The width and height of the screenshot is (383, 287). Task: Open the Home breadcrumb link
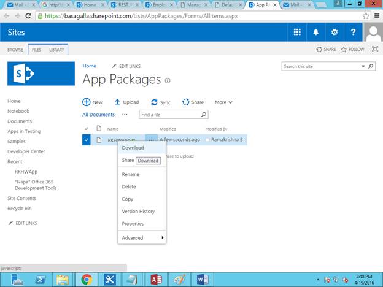point(89,66)
